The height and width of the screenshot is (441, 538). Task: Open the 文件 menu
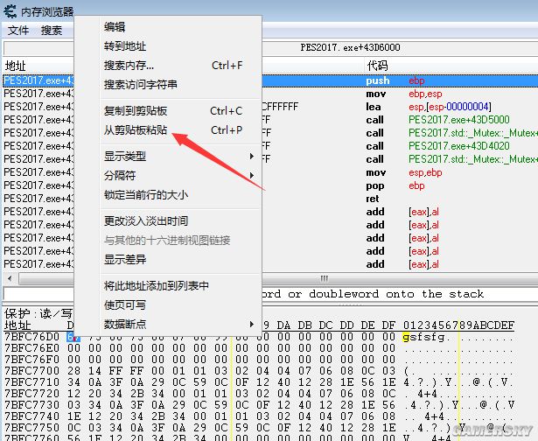[x=17, y=30]
